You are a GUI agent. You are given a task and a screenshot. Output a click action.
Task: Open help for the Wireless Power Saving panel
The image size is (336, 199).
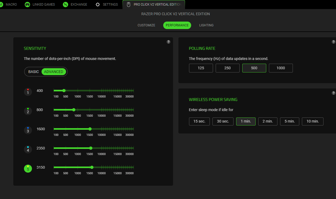click(334, 93)
